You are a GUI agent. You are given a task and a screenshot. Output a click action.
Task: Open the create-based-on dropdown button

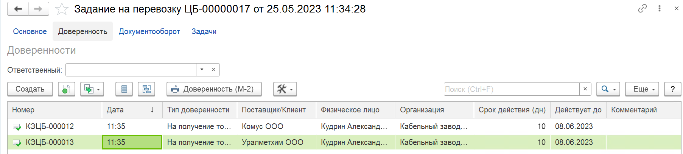(x=92, y=89)
